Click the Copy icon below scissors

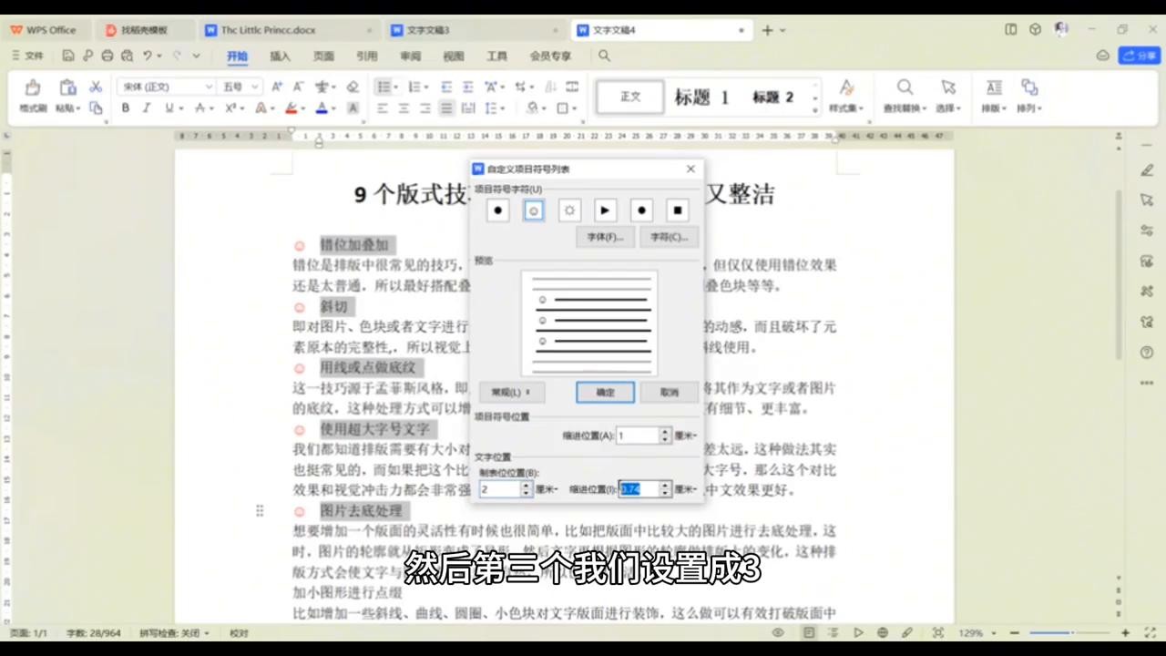pyautogui.click(x=96, y=108)
